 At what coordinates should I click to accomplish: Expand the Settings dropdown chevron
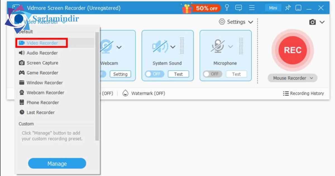(250, 22)
